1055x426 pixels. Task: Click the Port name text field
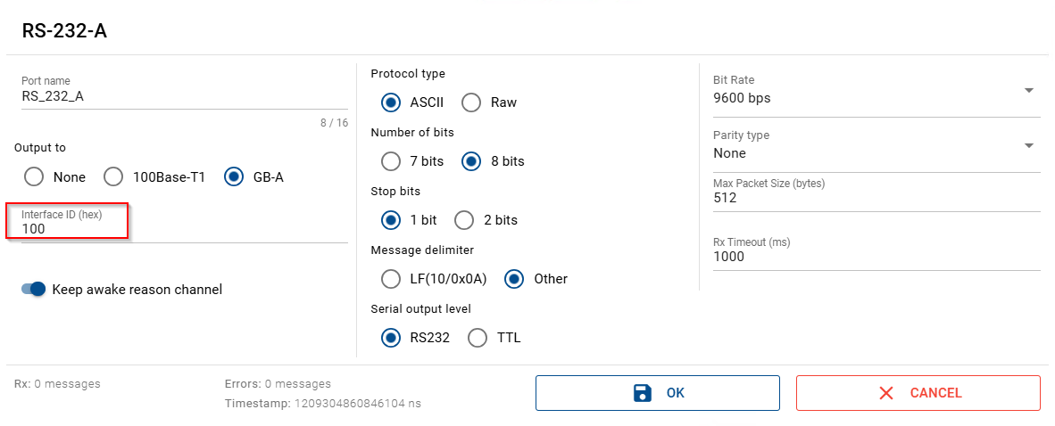(183, 97)
